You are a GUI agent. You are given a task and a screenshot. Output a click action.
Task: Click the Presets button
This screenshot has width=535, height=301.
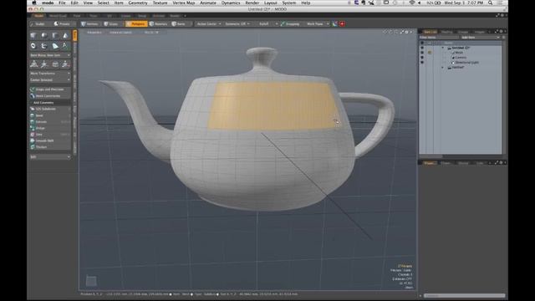62,24
